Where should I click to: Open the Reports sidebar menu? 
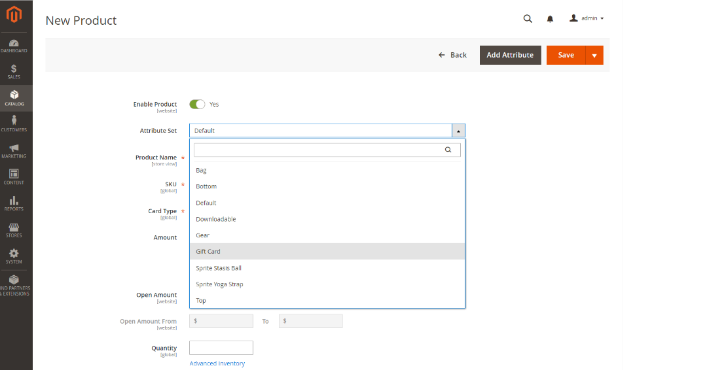click(x=14, y=203)
